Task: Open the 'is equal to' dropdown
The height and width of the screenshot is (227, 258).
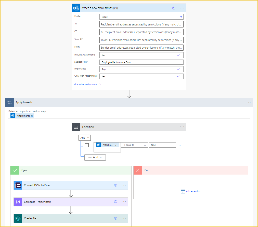Action: point(135,145)
